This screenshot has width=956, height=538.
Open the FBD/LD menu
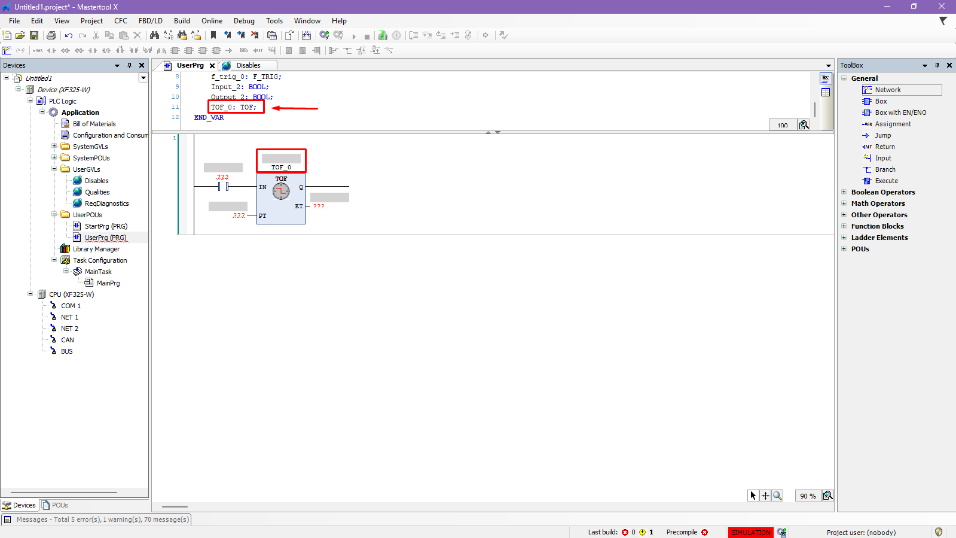tap(150, 21)
